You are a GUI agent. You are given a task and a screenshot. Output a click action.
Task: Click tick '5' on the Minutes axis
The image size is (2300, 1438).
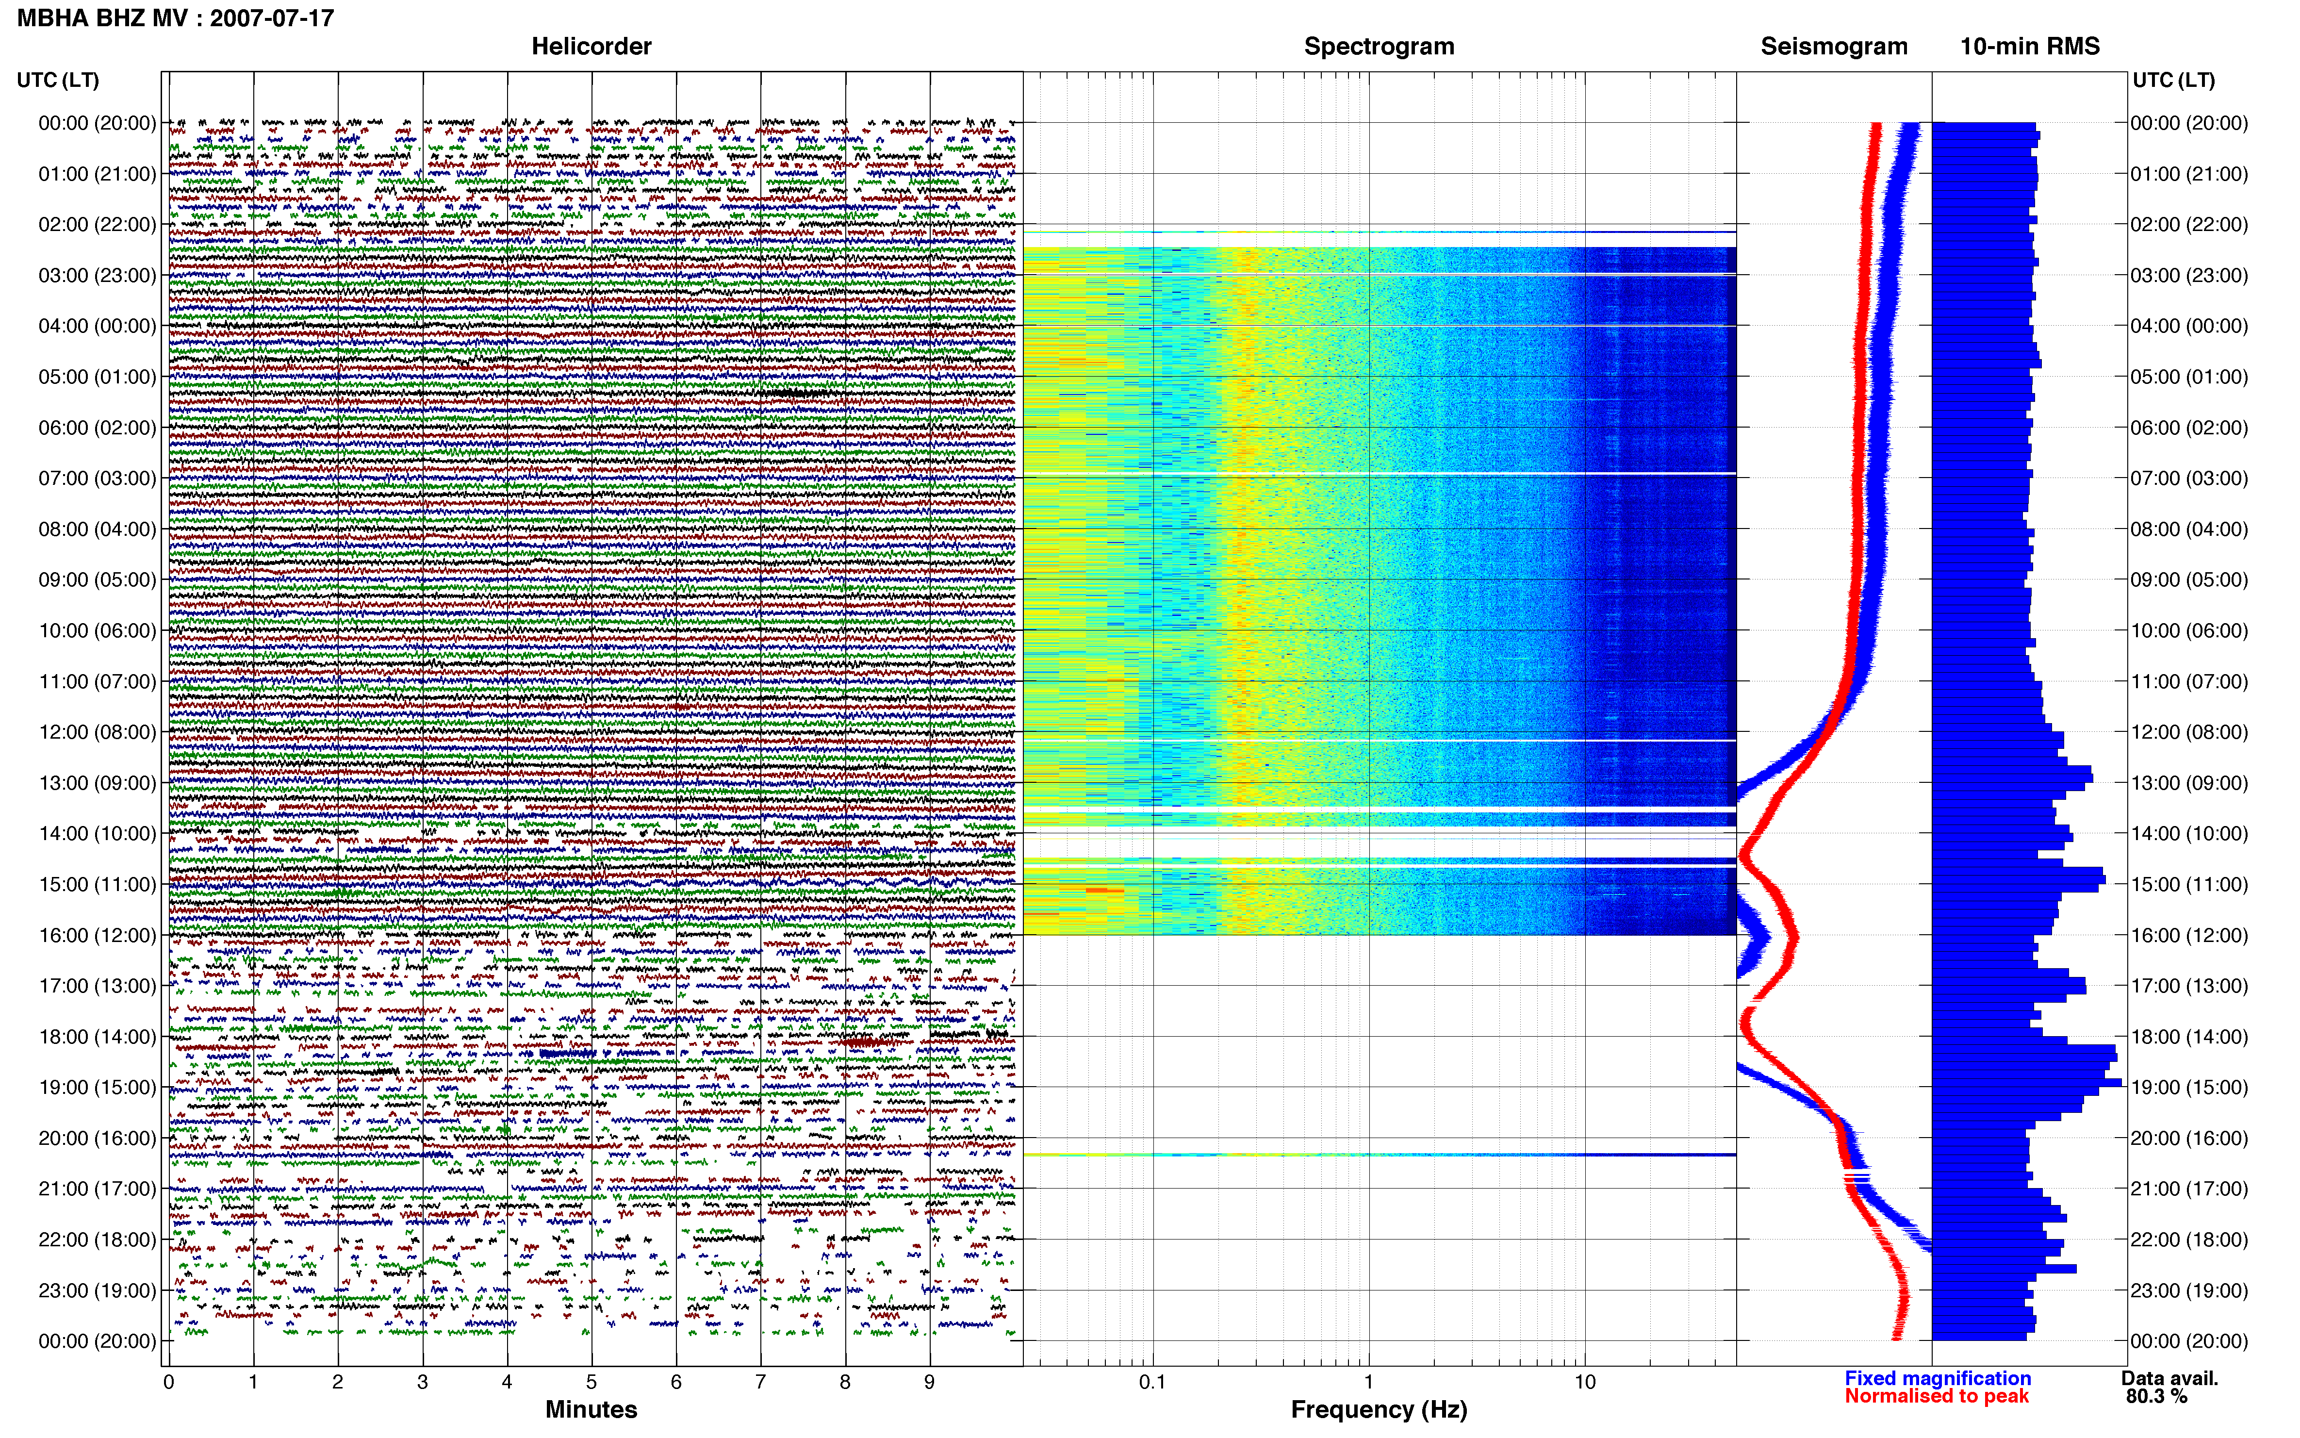pos(591,1382)
